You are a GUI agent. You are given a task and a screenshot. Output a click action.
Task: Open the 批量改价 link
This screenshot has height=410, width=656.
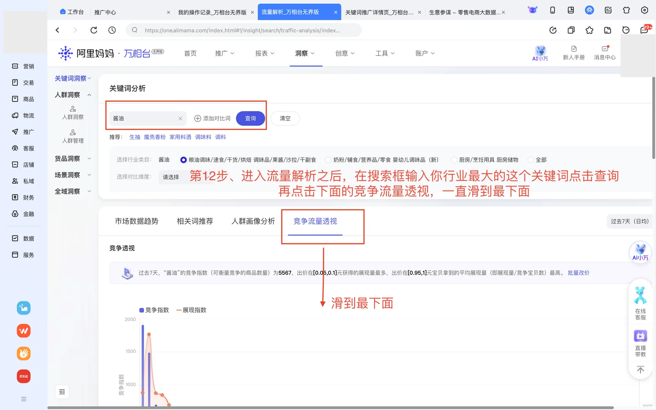click(578, 273)
